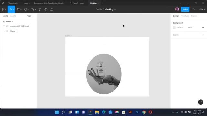This screenshot has width=207, height=116.
Task: Expand Move tool options dropdown arrow
Action: click(x=14, y=9)
